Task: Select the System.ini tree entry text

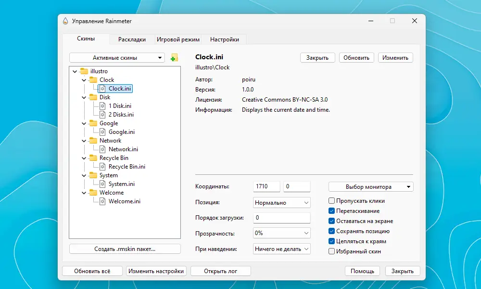Action: tap(122, 184)
